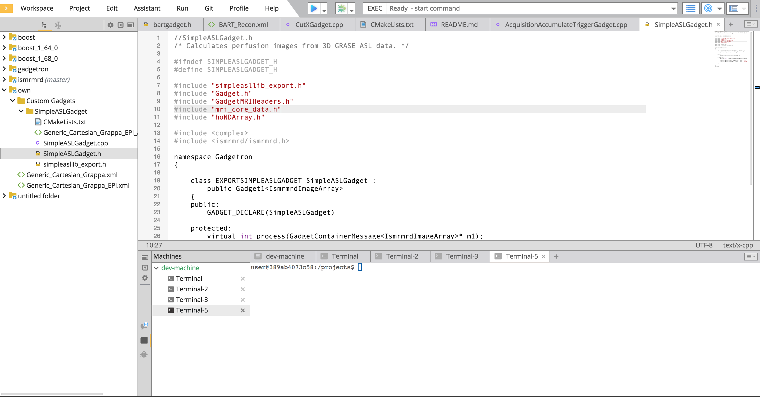Open the events chat bubble icon

point(144,326)
